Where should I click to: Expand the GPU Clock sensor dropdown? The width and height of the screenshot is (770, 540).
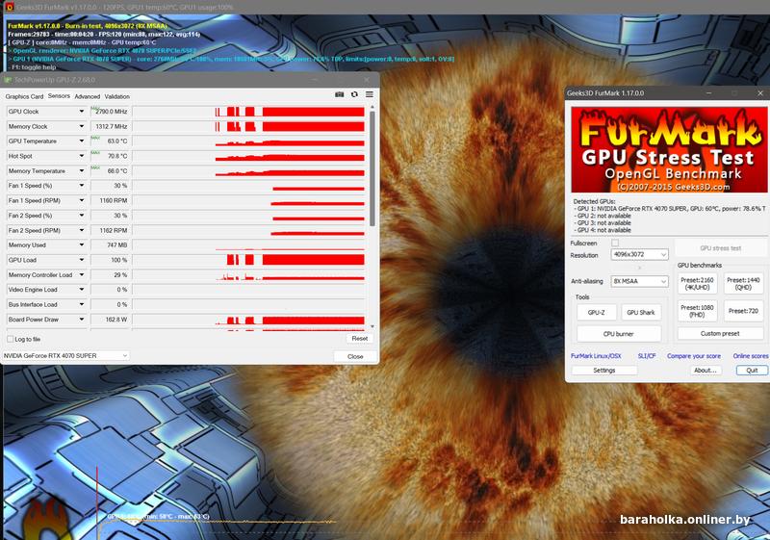coord(82,112)
